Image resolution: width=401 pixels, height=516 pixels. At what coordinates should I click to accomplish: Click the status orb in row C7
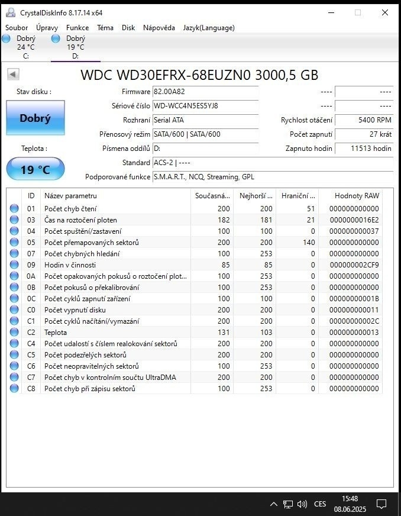point(14,377)
